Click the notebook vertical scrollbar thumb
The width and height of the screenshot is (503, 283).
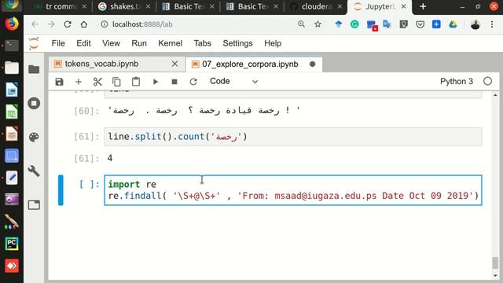click(495, 263)
